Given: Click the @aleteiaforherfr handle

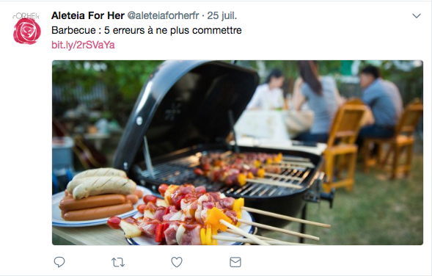Looking at the screenshot, I should [163, 15].
